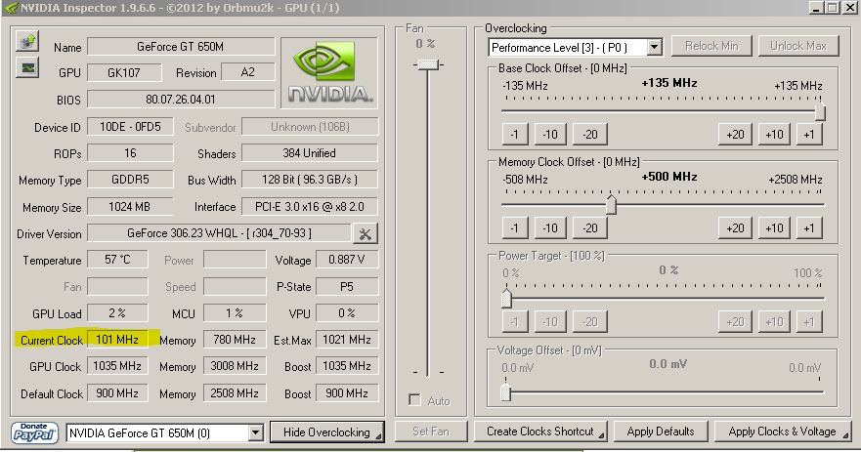The image size is (861, 452).
Task: Decrease Memory Clock Offset by 20
Action: tap(589, 228)
